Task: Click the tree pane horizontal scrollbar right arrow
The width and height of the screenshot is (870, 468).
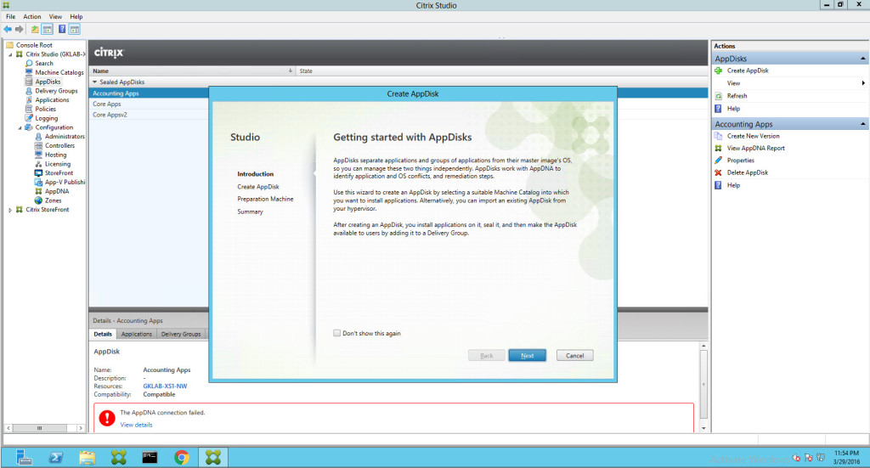Action: 81,428
